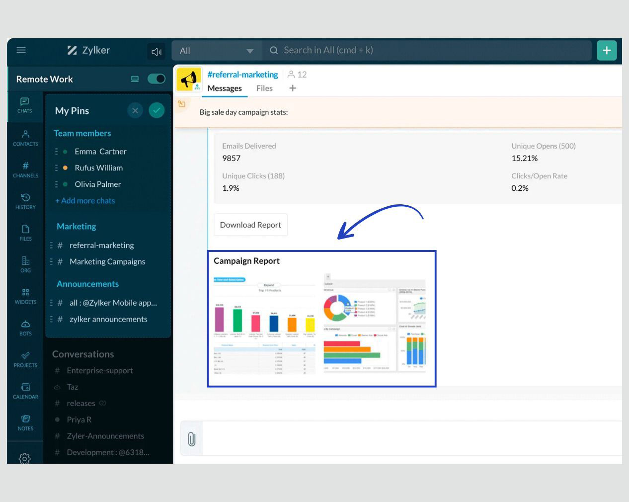Open the Priya R conversation

point(79,420)
